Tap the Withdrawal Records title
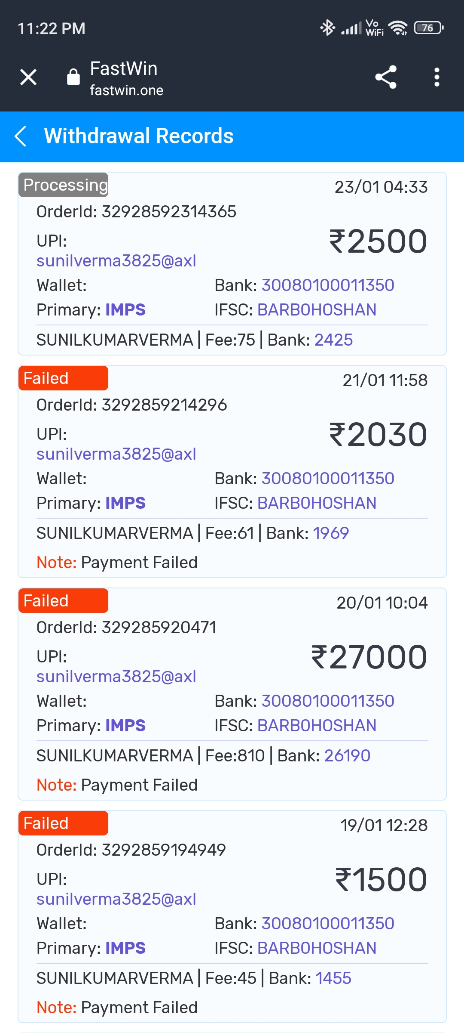This screenshot has height=1033, width=464. pos(139,136)
